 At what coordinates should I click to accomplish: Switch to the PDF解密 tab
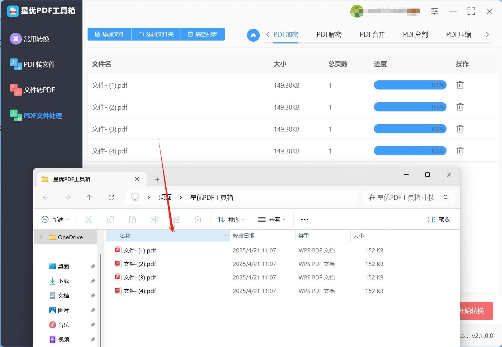tap(329, 35)
